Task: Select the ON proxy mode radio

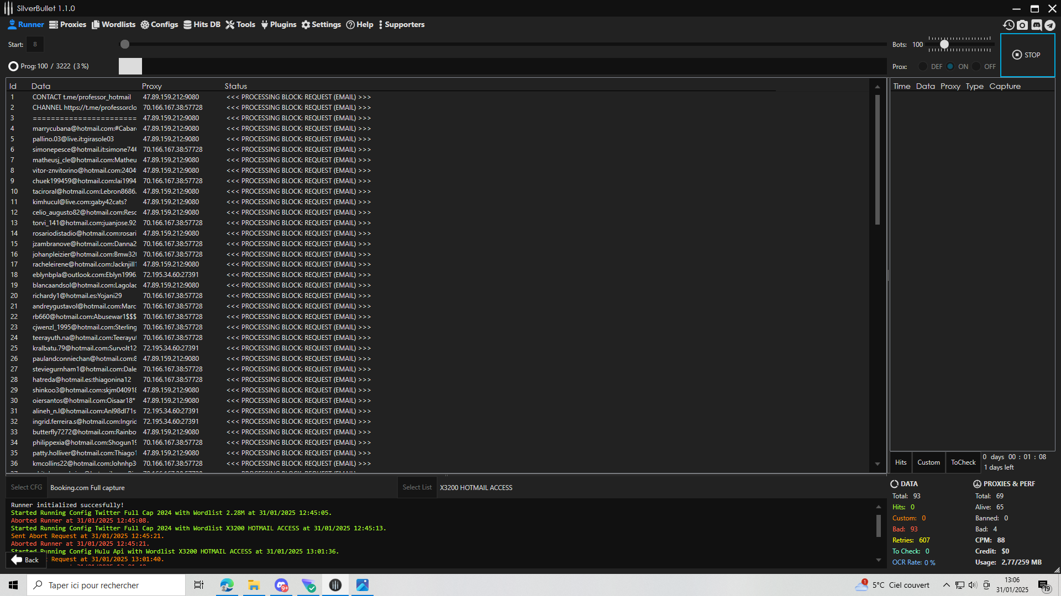Action: point(950,67)
